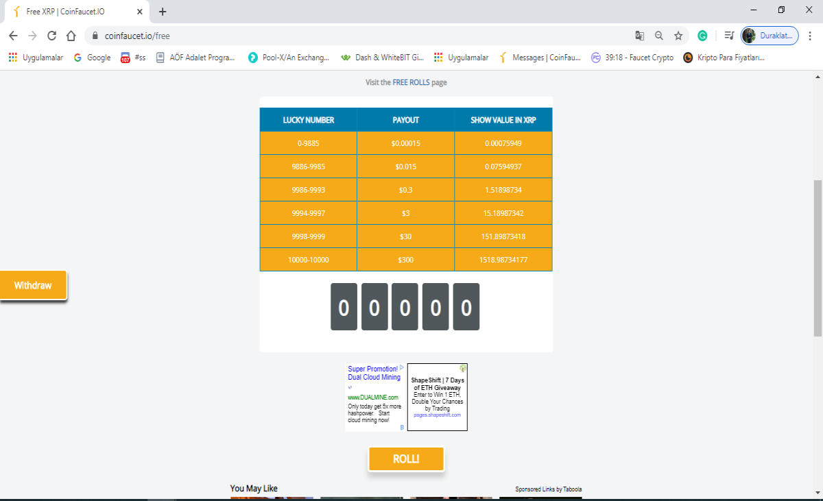Click the 15.18987342 XRP value
The height and width of the screenshot is (501, 823).
503,213
